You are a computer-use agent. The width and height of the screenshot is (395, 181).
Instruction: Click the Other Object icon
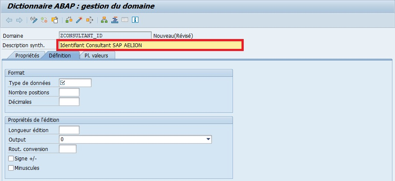pyautogui.click(x=55, y=20)
